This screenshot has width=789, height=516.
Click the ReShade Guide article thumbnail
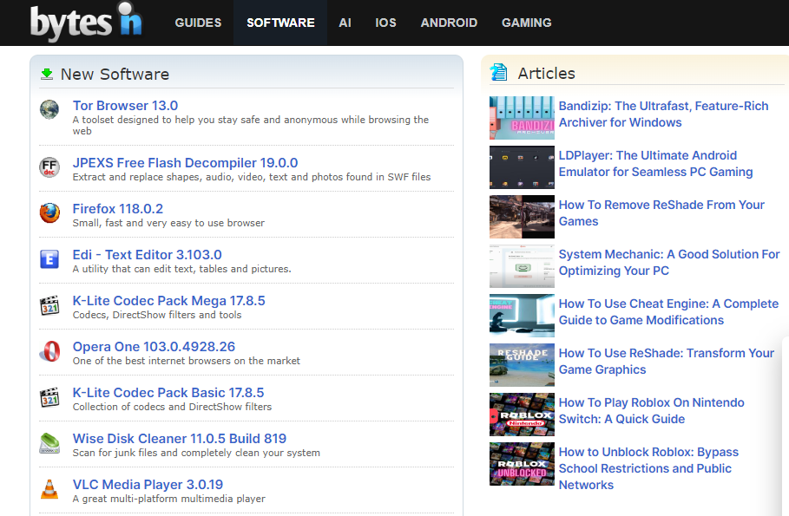pos(522,365)
